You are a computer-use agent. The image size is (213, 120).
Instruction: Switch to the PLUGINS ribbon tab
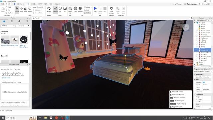(57, 4)
